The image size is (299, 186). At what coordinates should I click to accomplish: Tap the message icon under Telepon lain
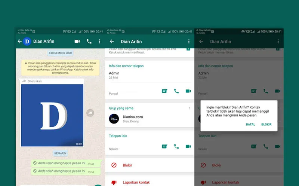[164, 146]
